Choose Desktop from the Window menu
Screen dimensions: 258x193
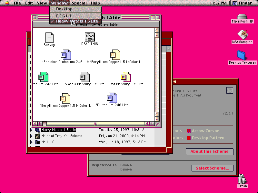(76, 9)
